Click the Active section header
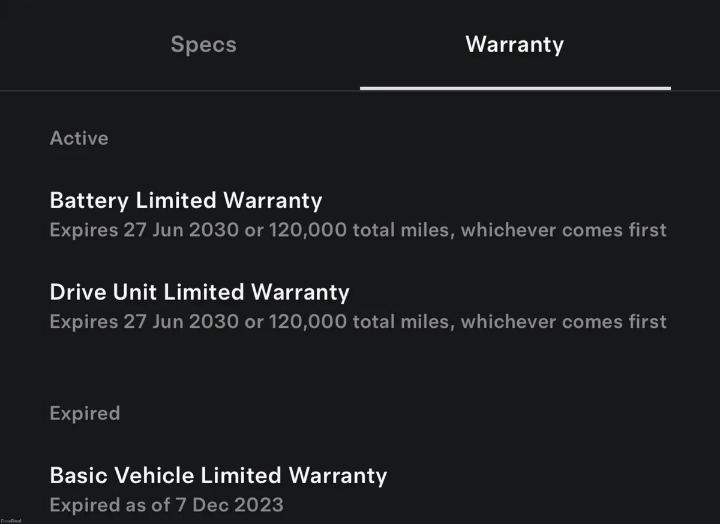The image size is (720, 524). pos(79,139)
